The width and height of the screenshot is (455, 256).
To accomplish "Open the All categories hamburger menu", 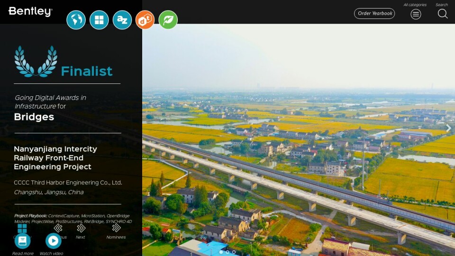I will click(416, 14).
